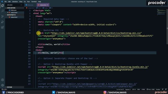Open the Explorer more actions ellipsis
This screenshot has width=168, height=94.
point(21,5)
